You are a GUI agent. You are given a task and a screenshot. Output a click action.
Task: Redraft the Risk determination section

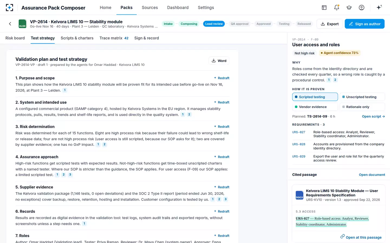[x=222, y=127]
